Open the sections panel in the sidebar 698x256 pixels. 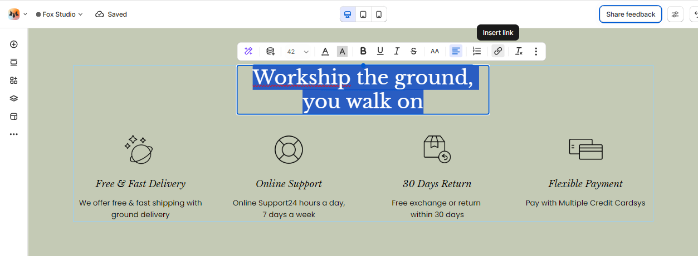pyautogui.click(x=14, y=62)
